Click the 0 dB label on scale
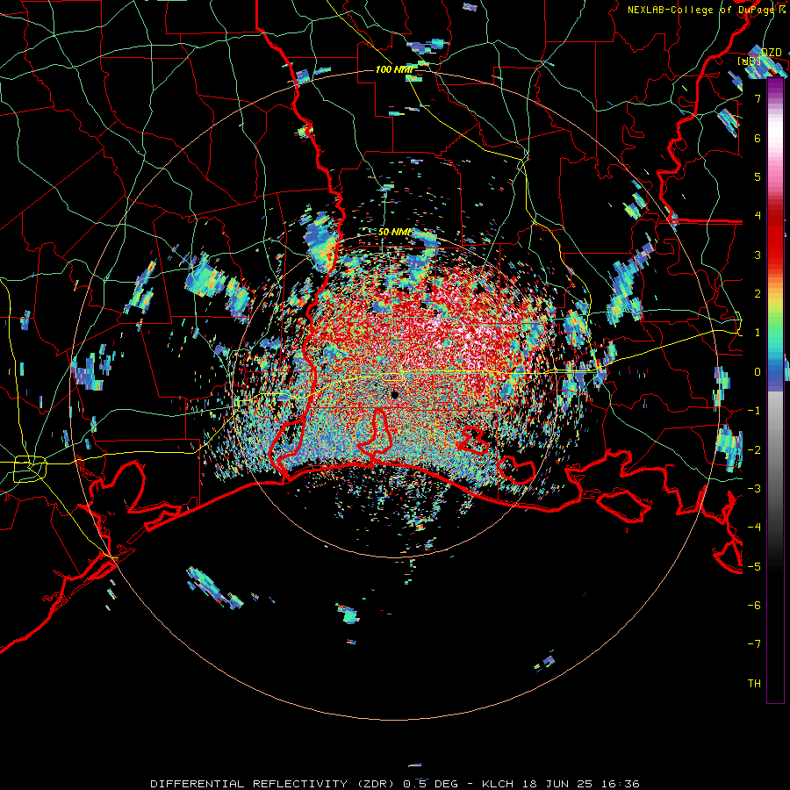This screenshot has width=790, height=790. pyautogui.click(x=758, y=372)
